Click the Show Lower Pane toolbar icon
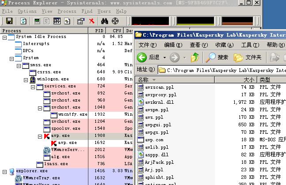The image size is (286, 185). [x=57, y=21]
